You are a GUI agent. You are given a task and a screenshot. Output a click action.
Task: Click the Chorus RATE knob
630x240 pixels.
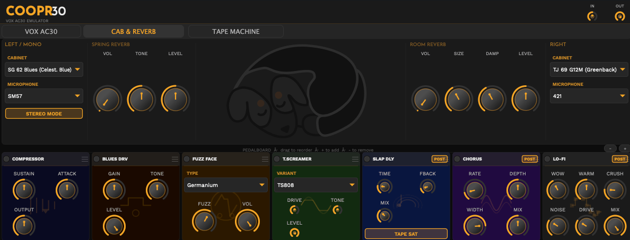pyautogui.click(x=475, y=190)
